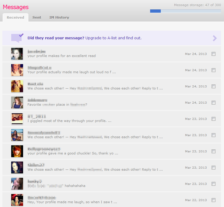The height and width of the screenshot is (207, 224).
Task: Click the Messages page heading
Action: coord(16,7)
